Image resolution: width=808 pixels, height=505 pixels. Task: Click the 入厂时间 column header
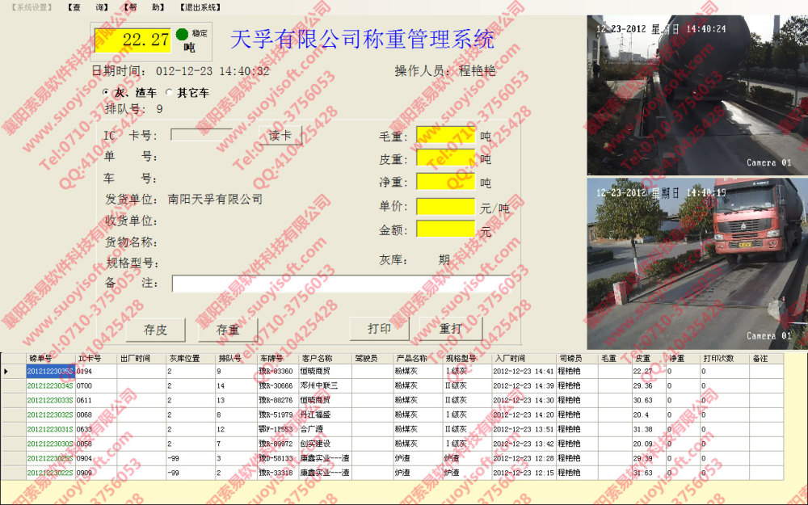click(517, 358)
